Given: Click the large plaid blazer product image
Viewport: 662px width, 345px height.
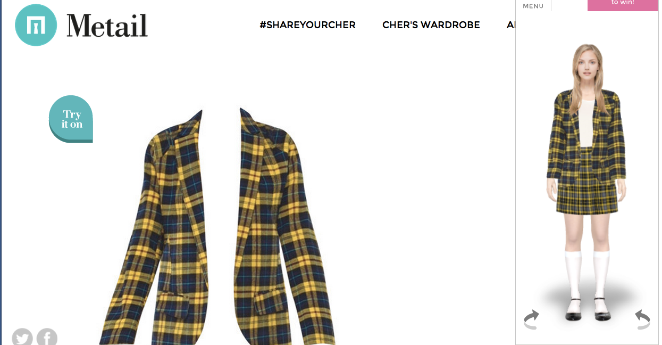Looking at the screenshot, I should 218,226.
